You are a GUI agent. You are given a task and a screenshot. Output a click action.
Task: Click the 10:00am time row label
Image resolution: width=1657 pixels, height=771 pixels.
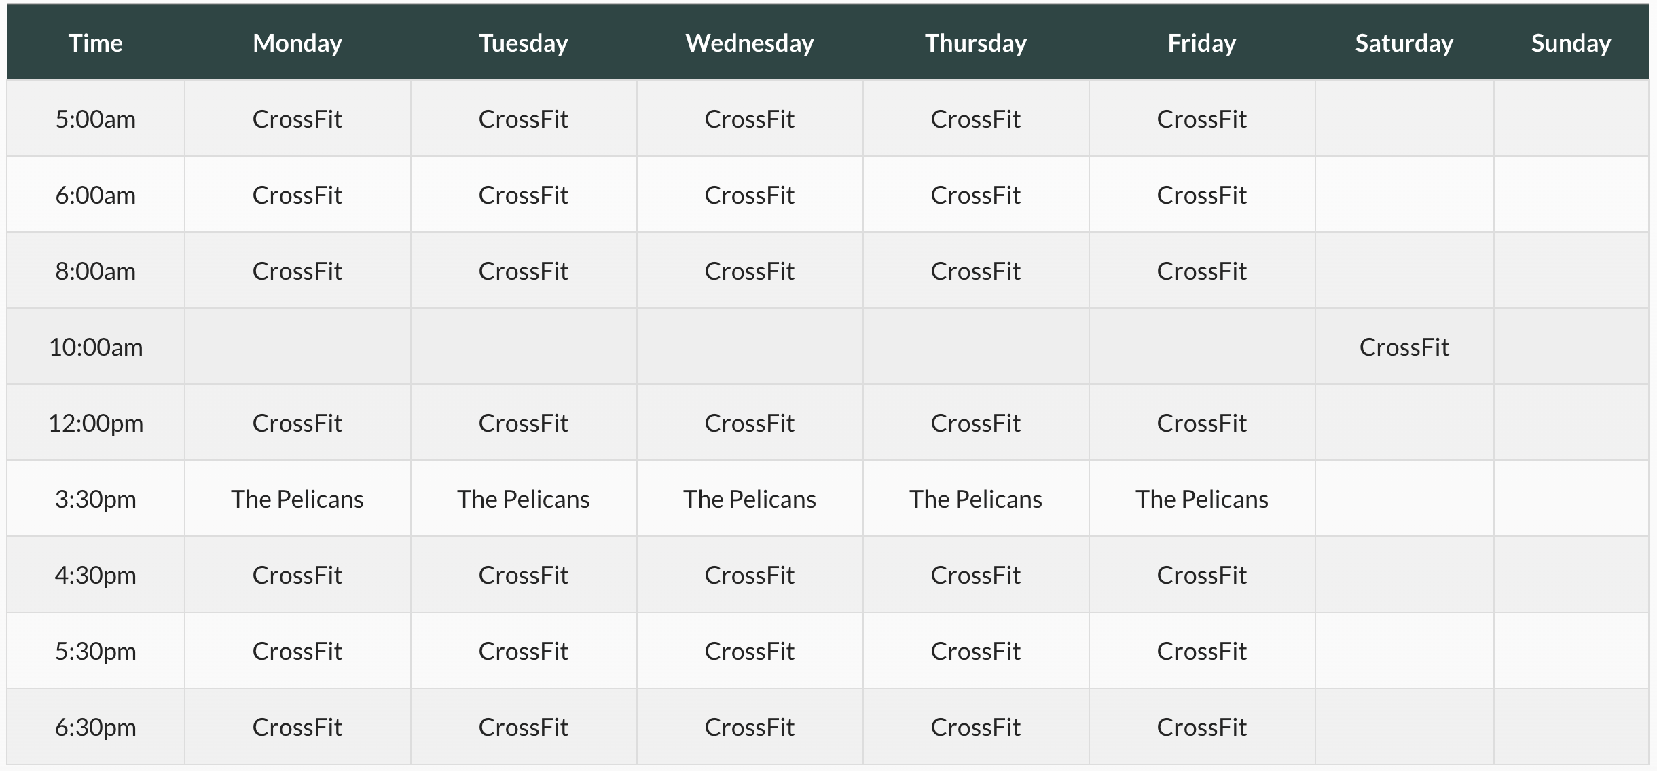(x=96, y=347)
